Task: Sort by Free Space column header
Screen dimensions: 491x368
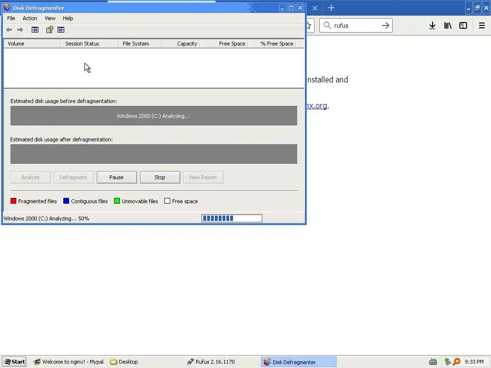Action: tap(223, 44)
